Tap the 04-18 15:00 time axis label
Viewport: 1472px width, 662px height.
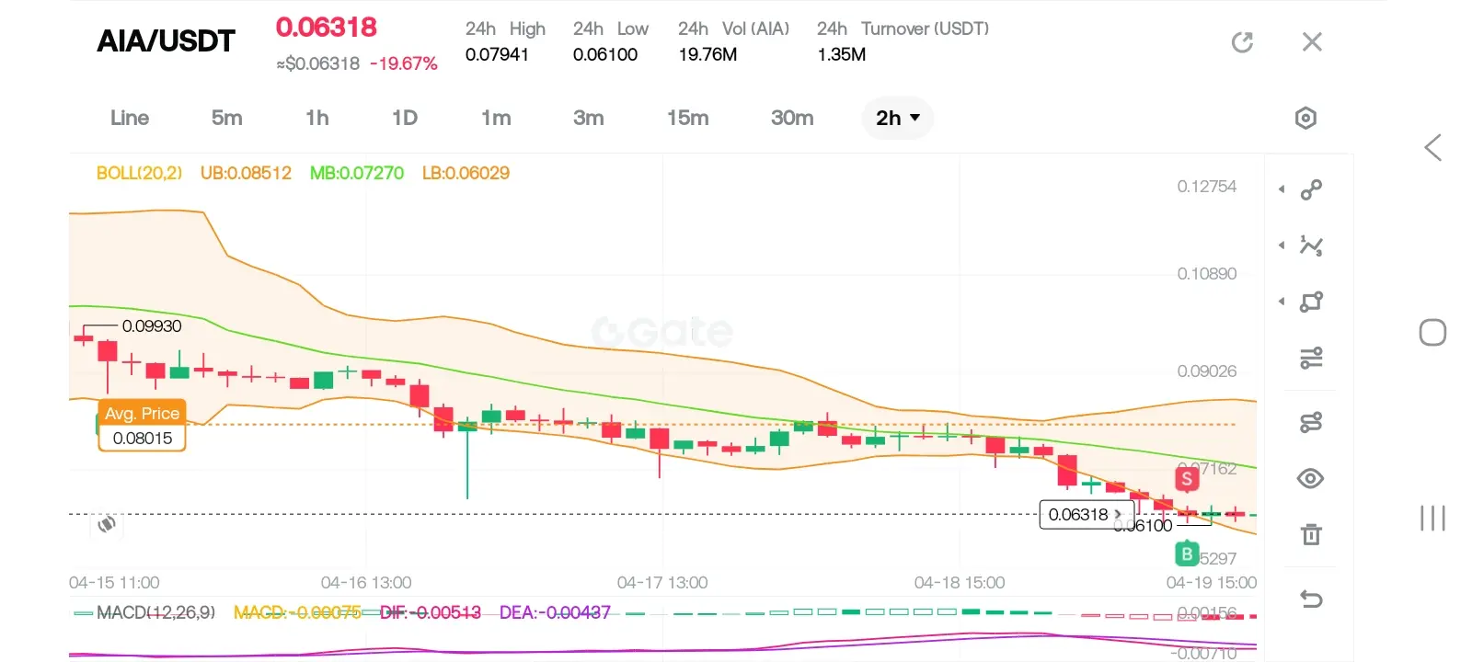tap(960, 583)
